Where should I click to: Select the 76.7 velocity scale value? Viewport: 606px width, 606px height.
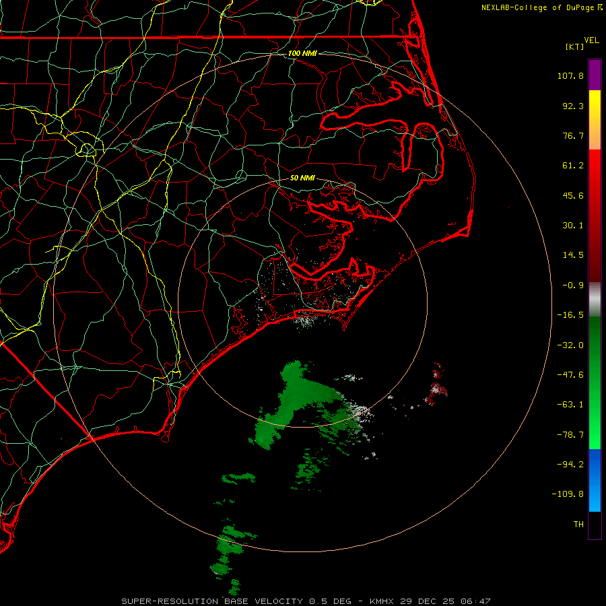point(573,135)
